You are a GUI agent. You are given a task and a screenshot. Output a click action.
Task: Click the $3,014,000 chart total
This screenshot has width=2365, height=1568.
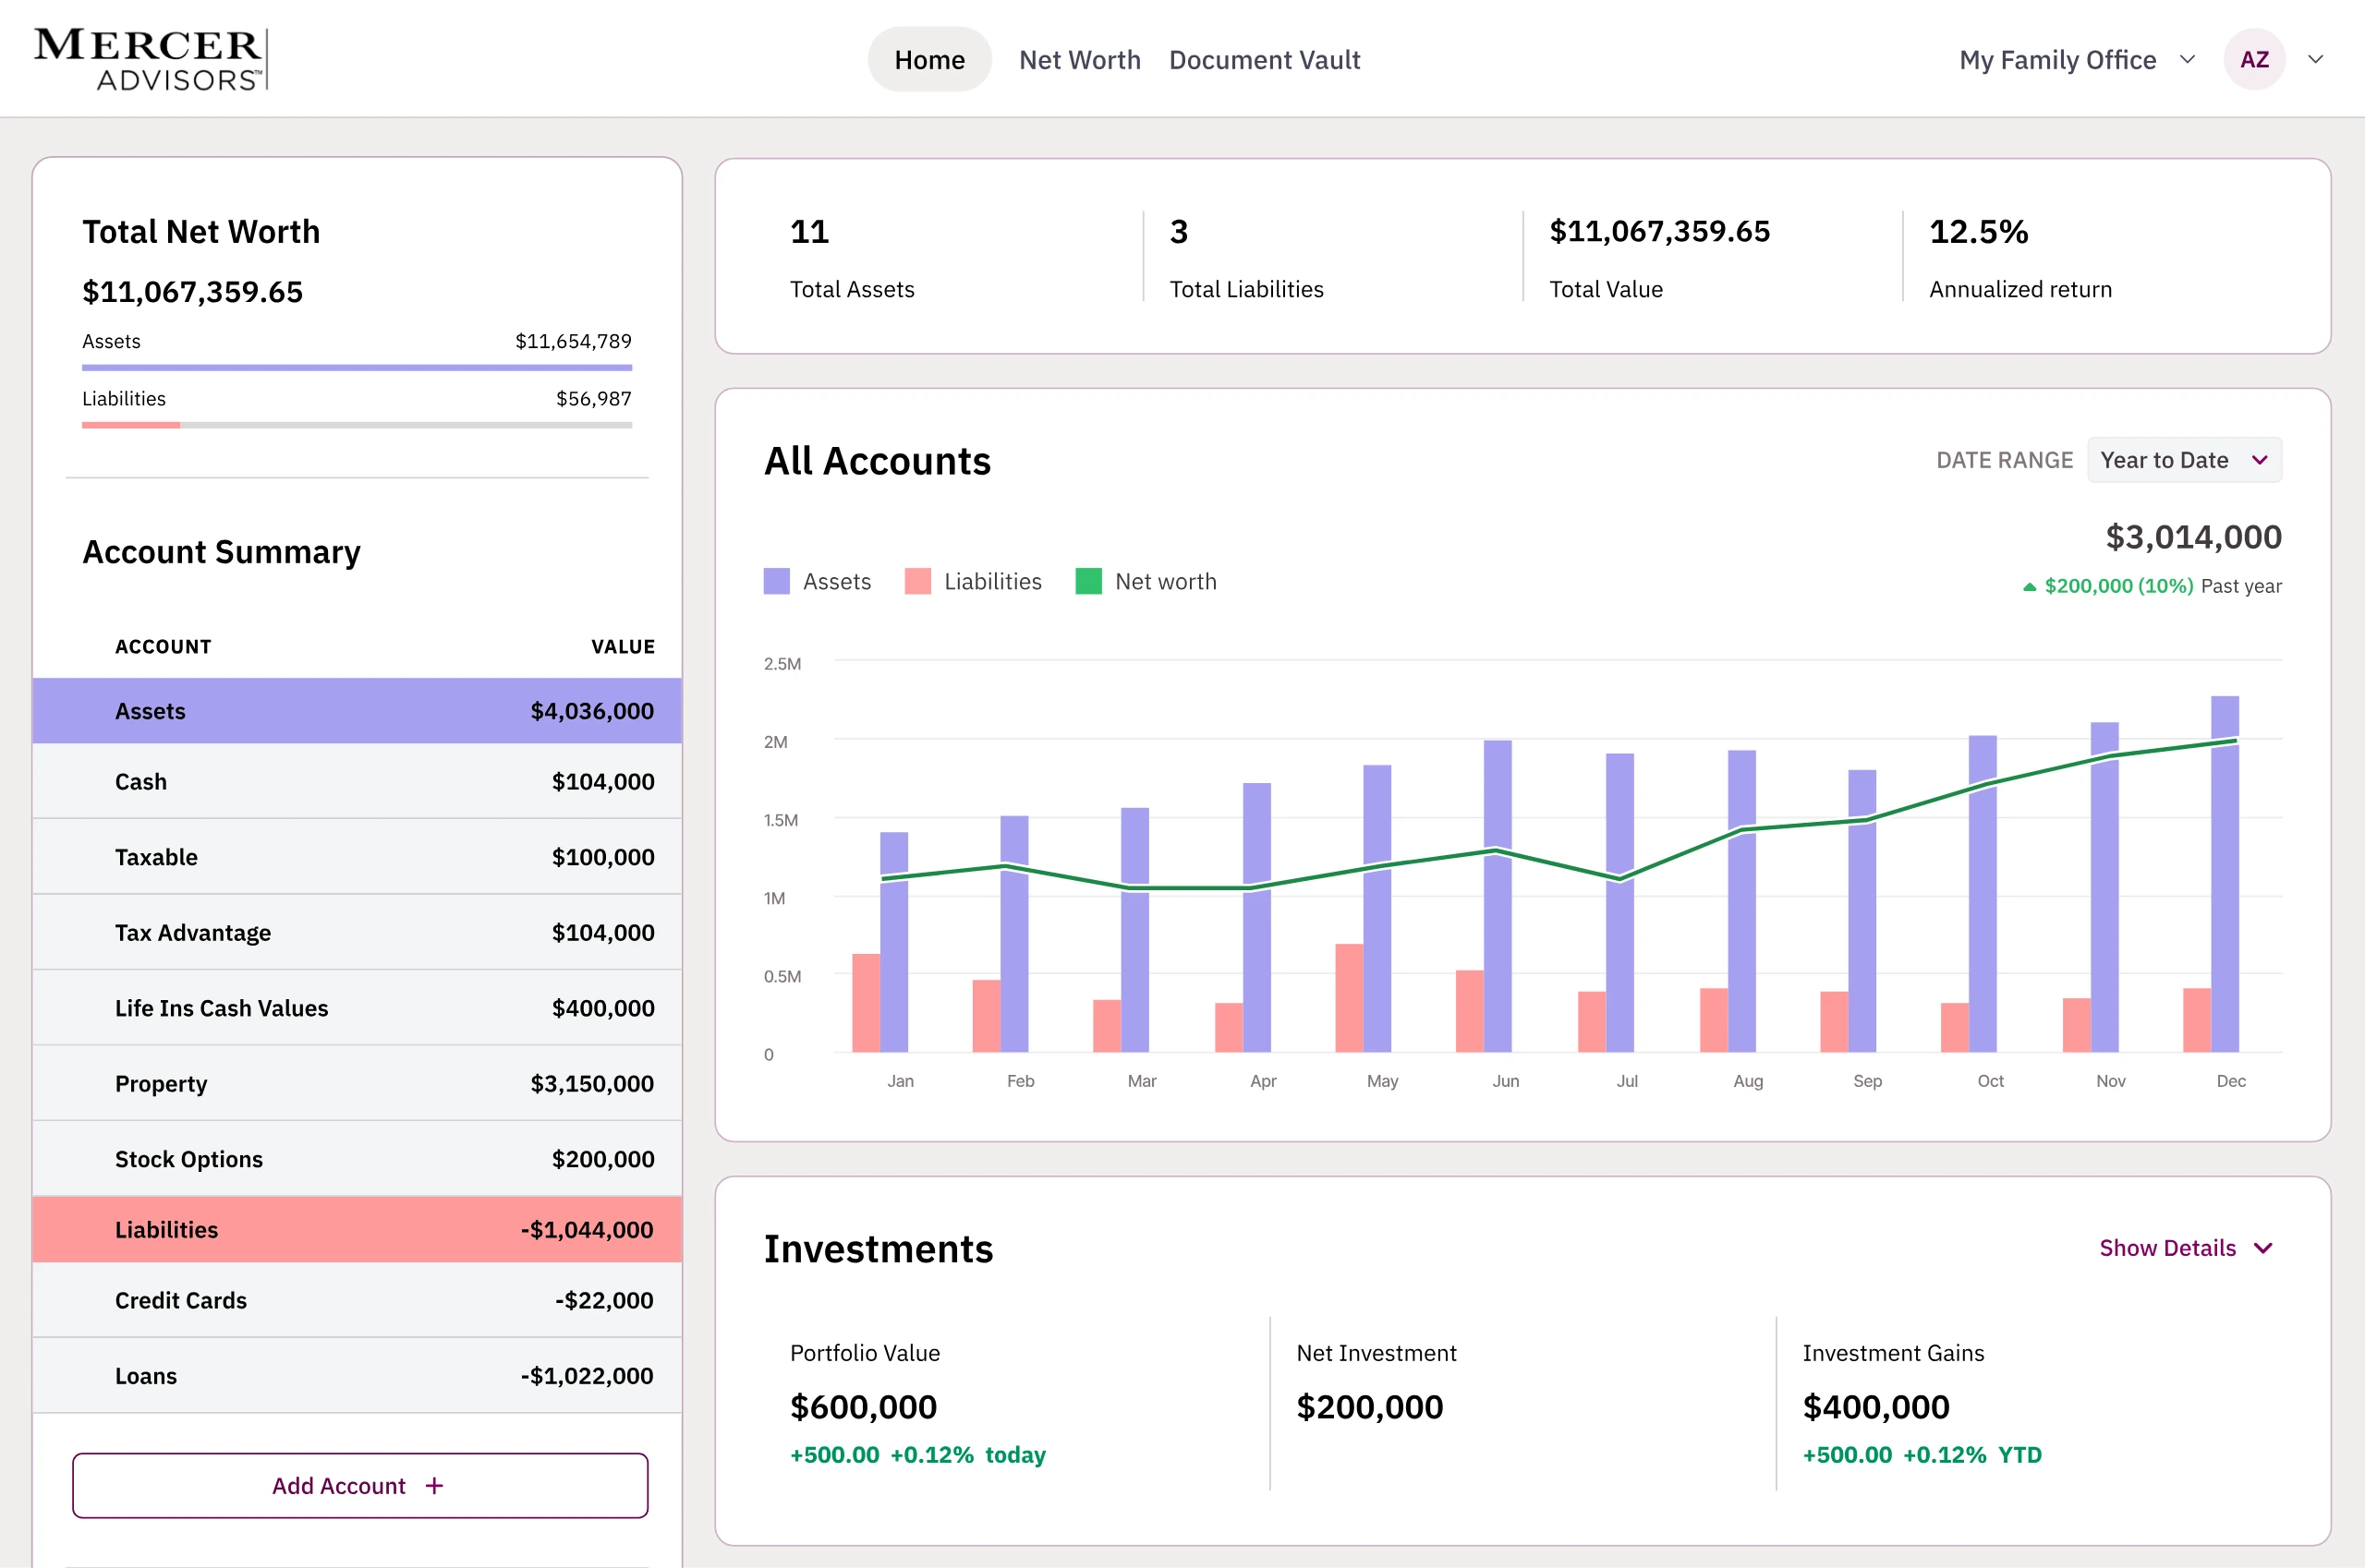[2194, 537]
